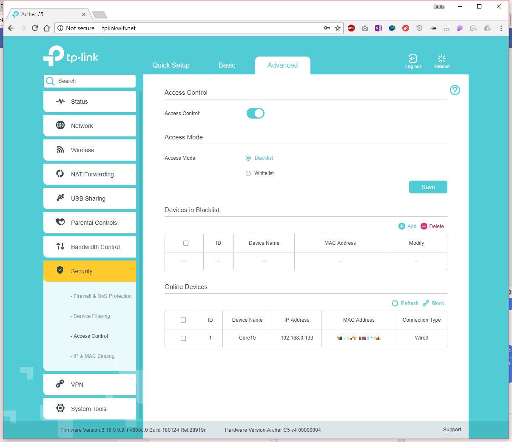Bookmark this page with star icon
Screen dimensions: 512x442
(x=338, y=28)
